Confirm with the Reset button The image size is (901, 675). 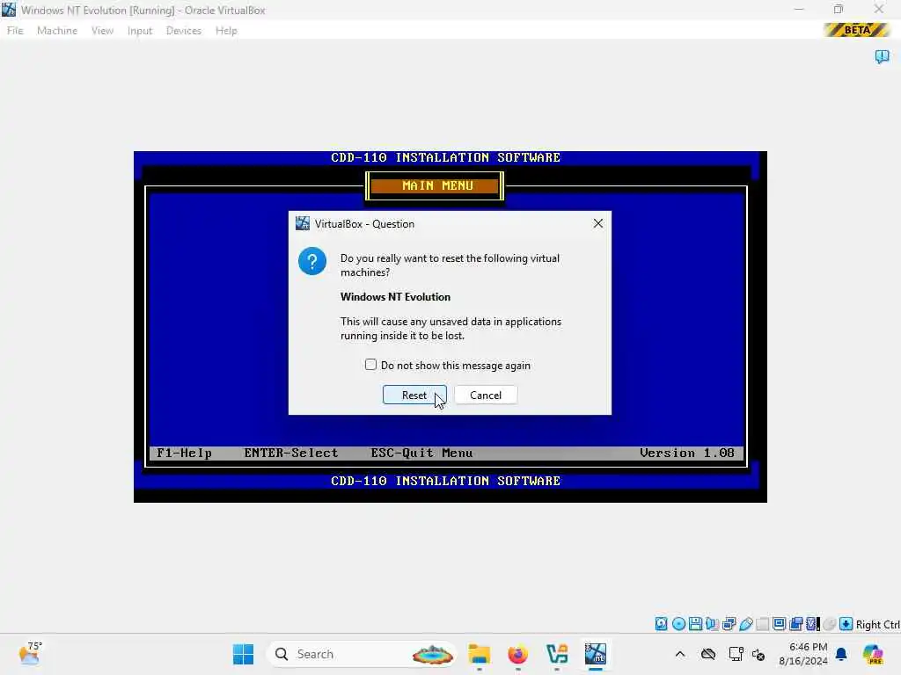click(414, 395)
